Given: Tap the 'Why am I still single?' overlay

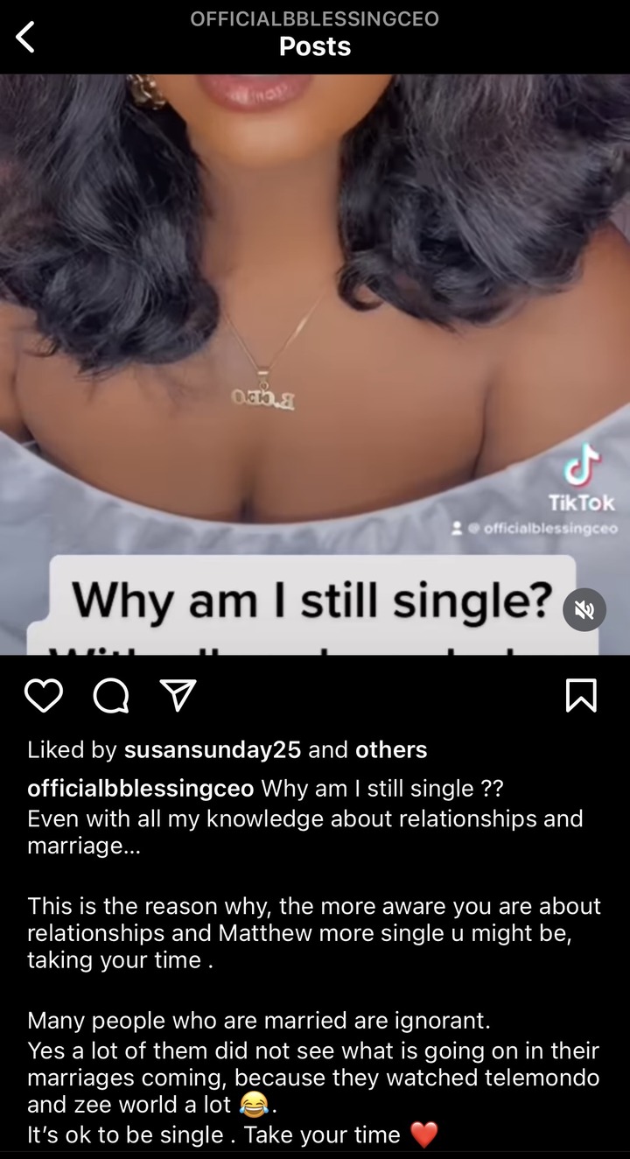Looking at the screenshot, I should pos(312,600).
